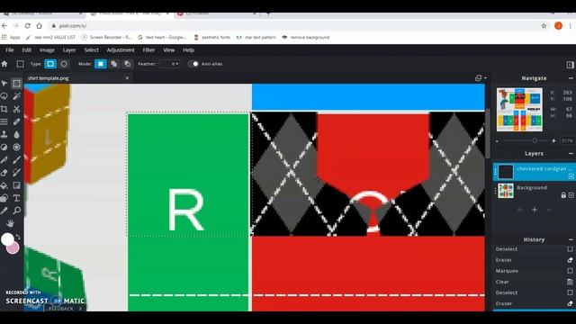The image size is (576, 324).
Task: Open the remove background bookmark
Action: click(x=306, y=37)
